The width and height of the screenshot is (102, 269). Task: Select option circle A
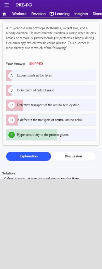coord(12,75)
